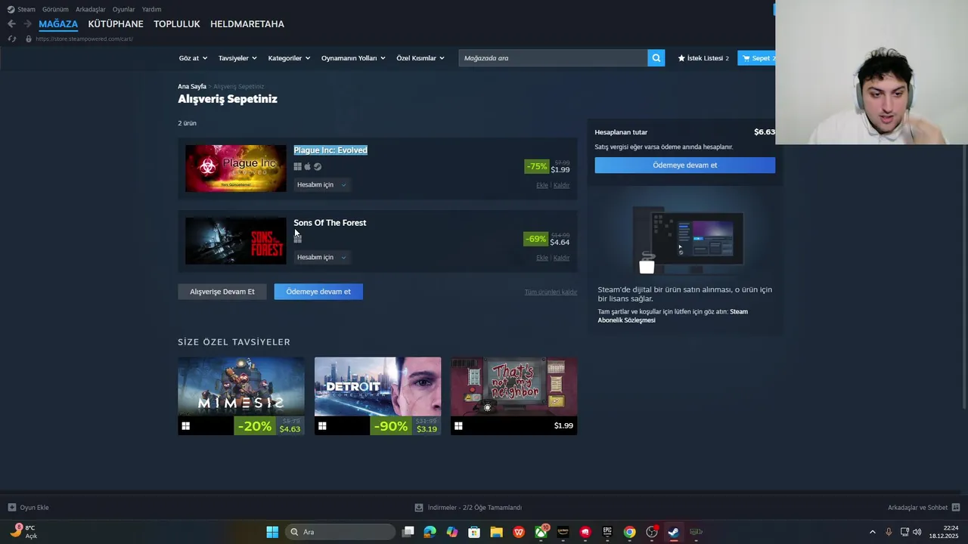Open Microsoft Edge from the taskbar
Screen dimensions: 968x544
coord(430,532)
